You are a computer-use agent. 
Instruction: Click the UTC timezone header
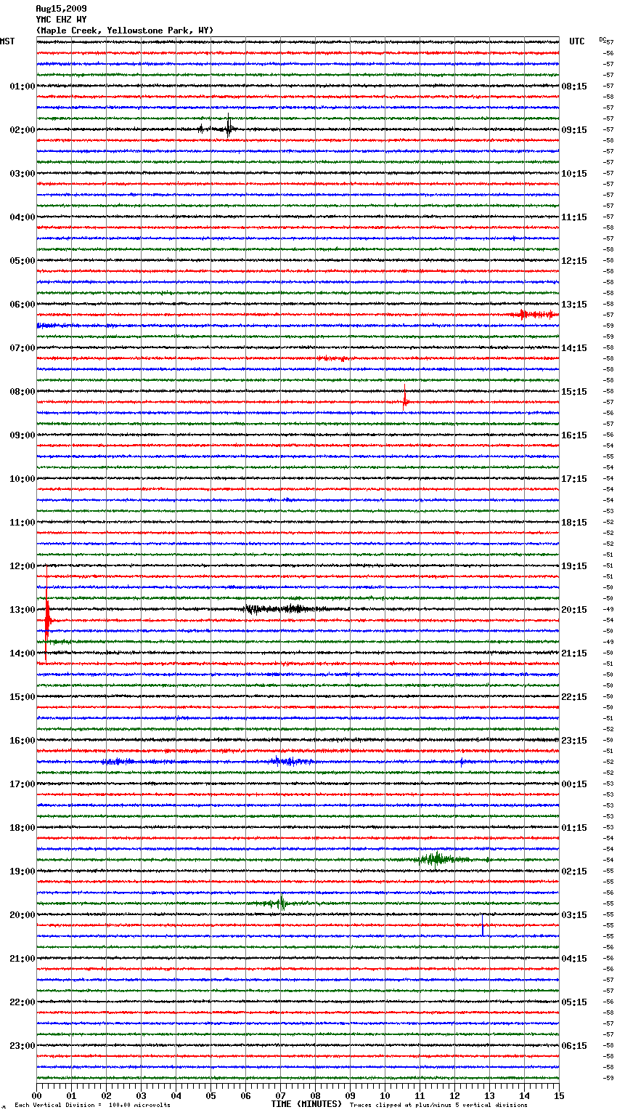coord(577,41)
